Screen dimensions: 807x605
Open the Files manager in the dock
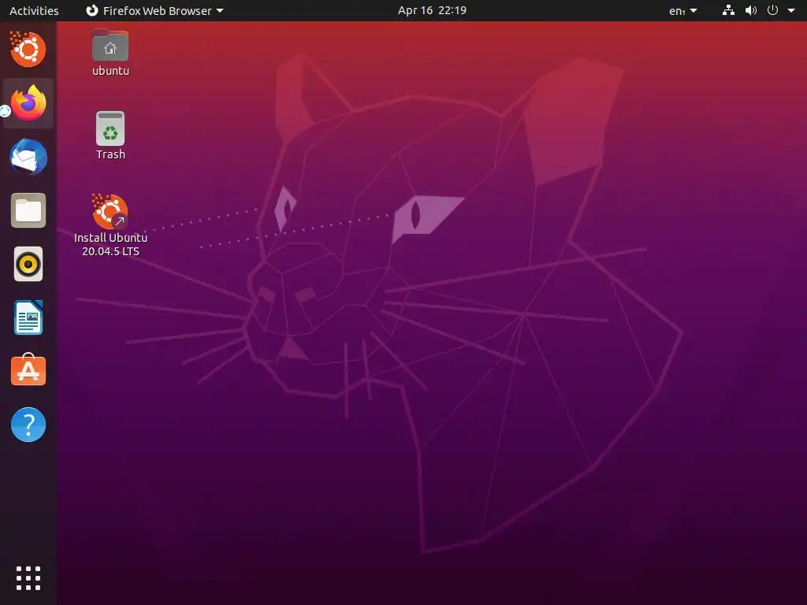pyautogui.click(x=28, y=210)
